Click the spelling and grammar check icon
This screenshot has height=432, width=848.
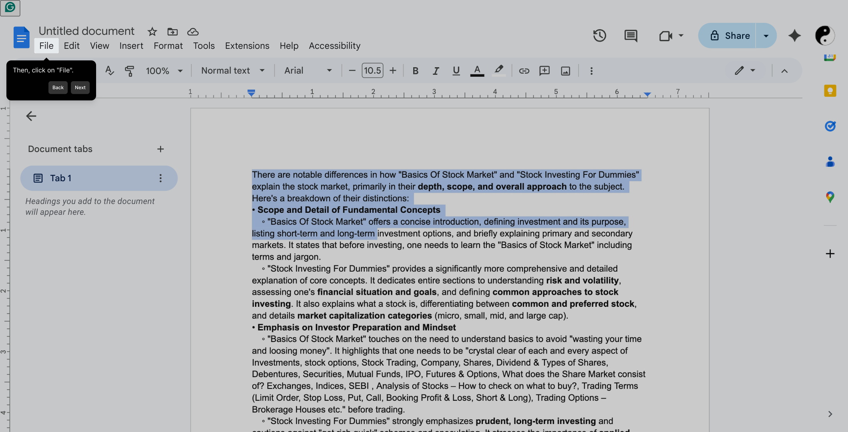point(109,71)
